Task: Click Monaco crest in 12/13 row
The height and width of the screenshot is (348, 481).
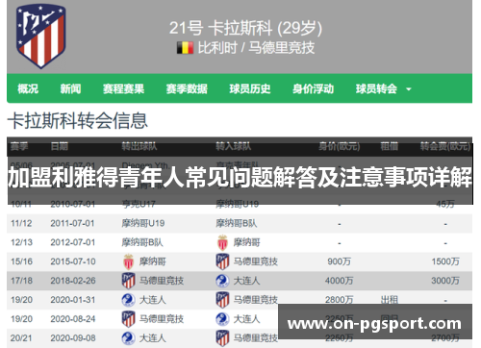Action: coord(222,242)
